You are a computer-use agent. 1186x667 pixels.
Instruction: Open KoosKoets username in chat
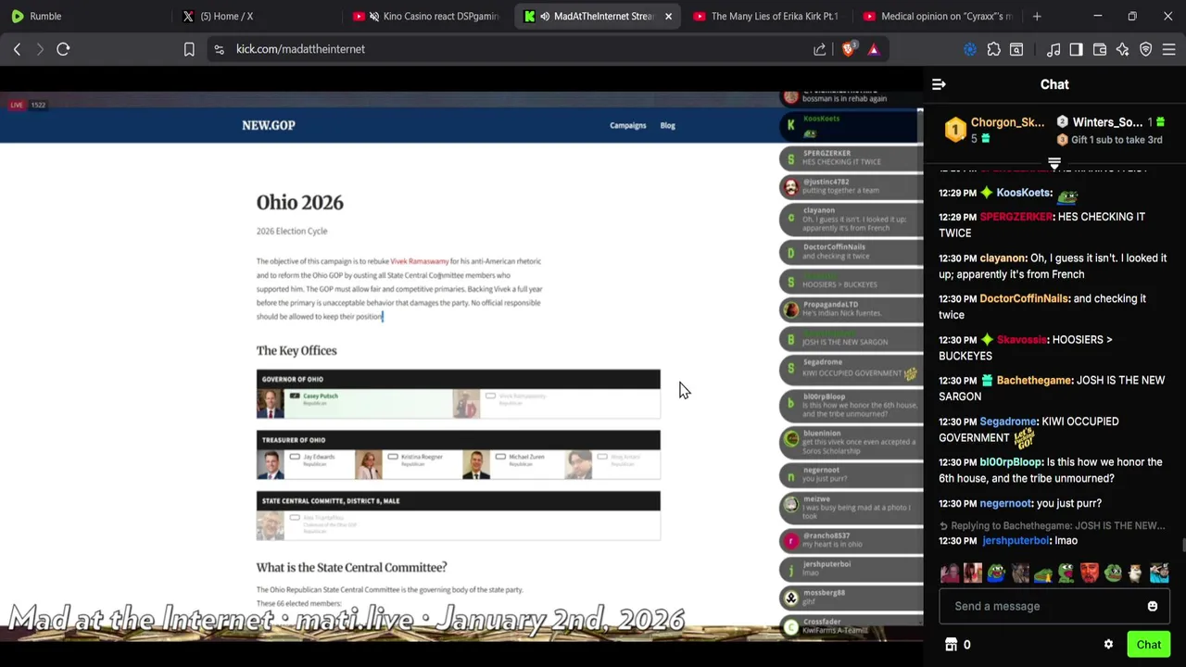pyautogui.click(x=1023, y=193)
